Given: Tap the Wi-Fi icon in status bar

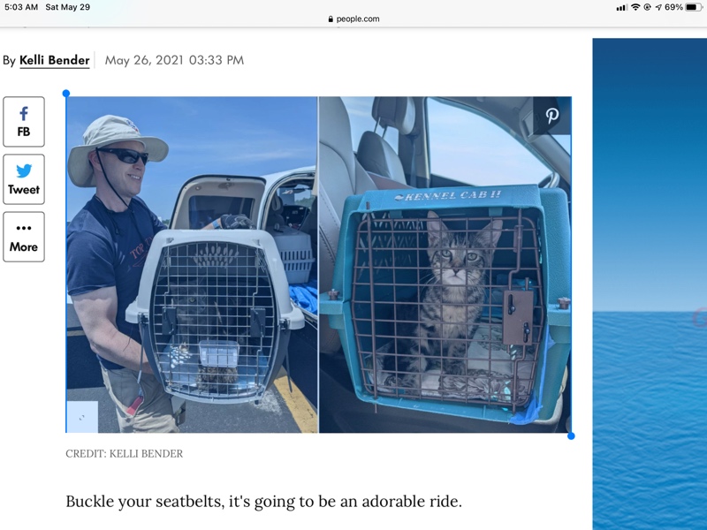Looking at the screenshot, I should [635, 7].
